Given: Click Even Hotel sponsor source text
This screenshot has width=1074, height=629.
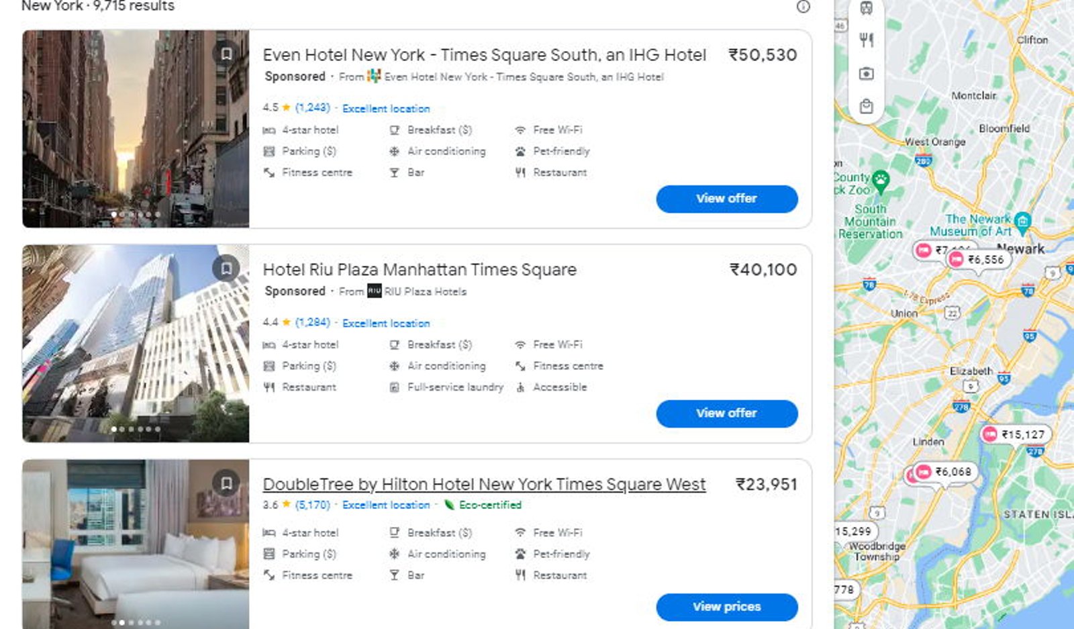Looking at the screenshot, I should coord(524,77).
